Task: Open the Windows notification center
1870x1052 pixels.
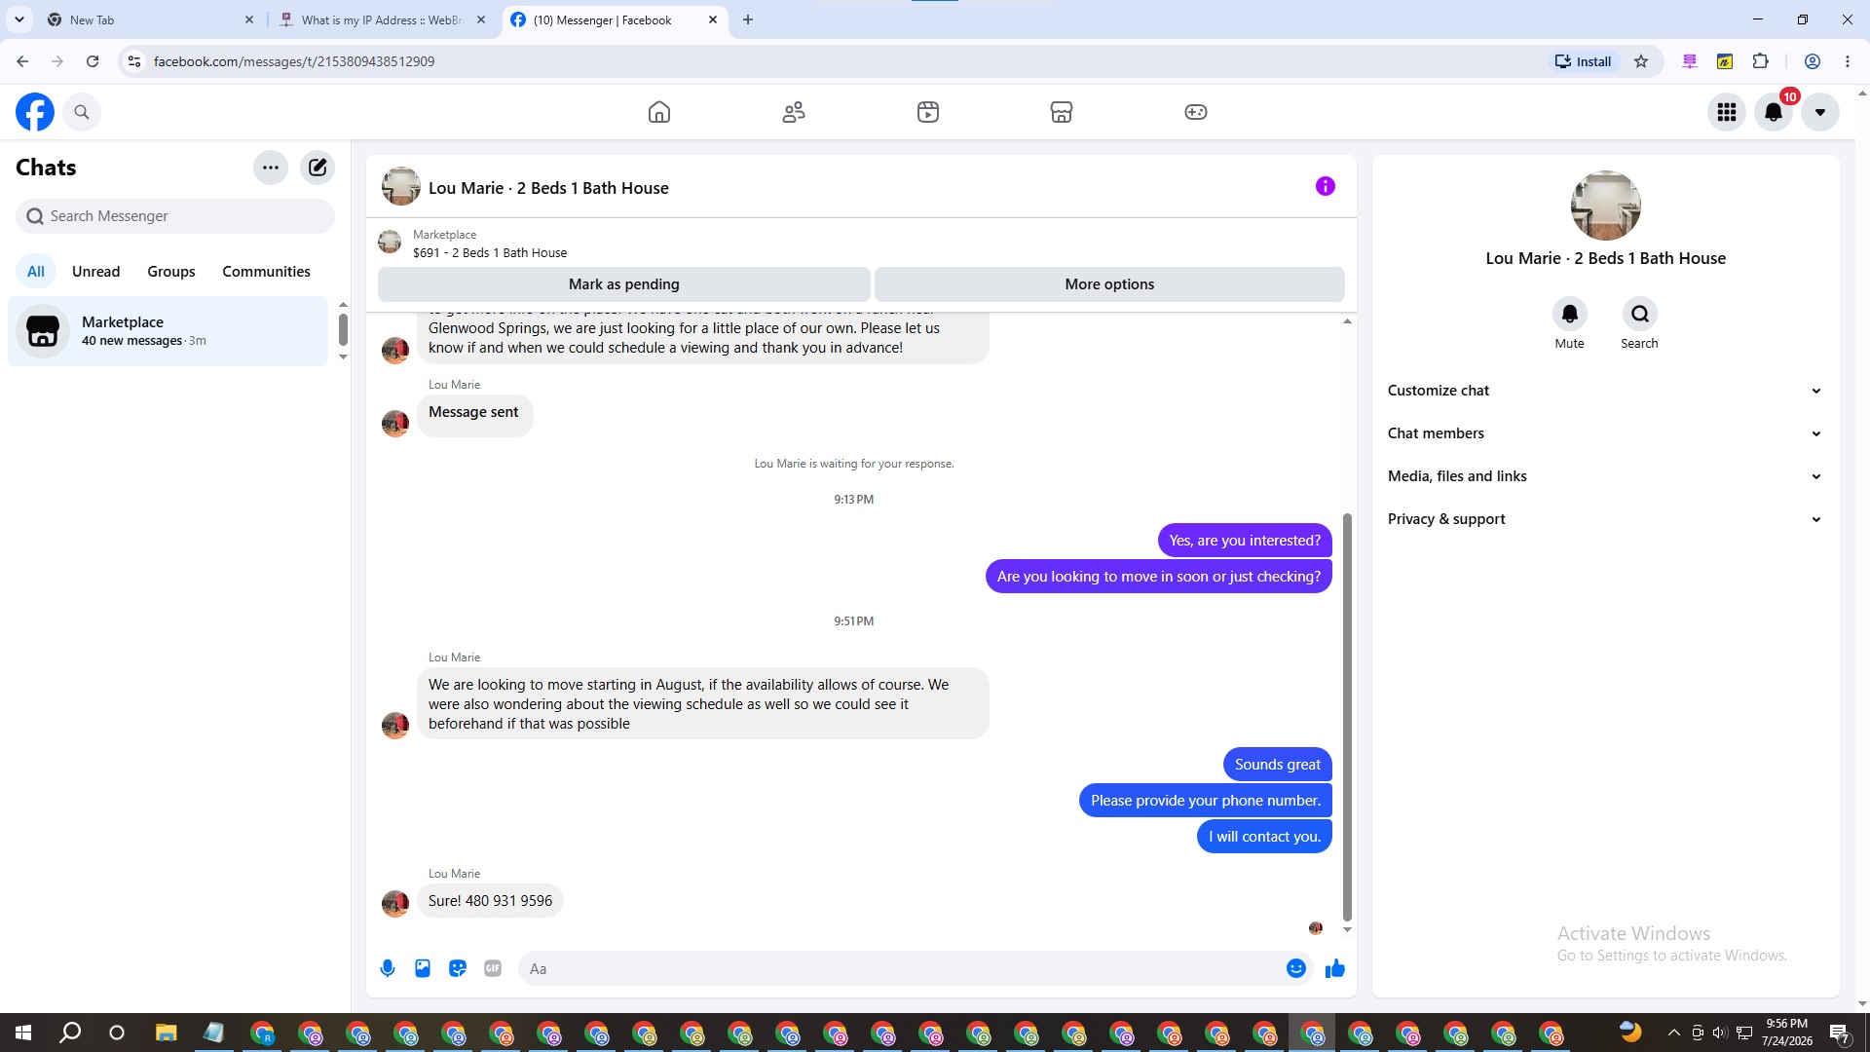Action: [x=1840, y=1033]
